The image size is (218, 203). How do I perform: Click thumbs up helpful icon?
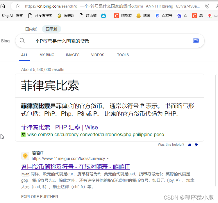tap(190, 145)
